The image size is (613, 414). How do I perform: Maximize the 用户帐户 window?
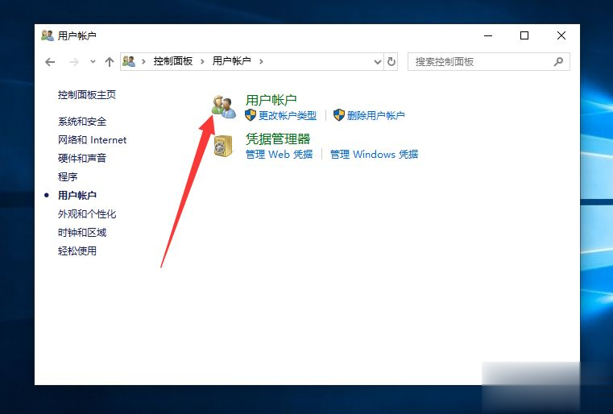[x=524, y=35]
